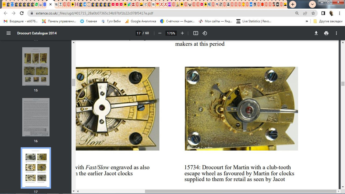This screenshot has width=345, height=194.
Task: Click horizontal scrollbar left arrow
Action: coord(78,191)
